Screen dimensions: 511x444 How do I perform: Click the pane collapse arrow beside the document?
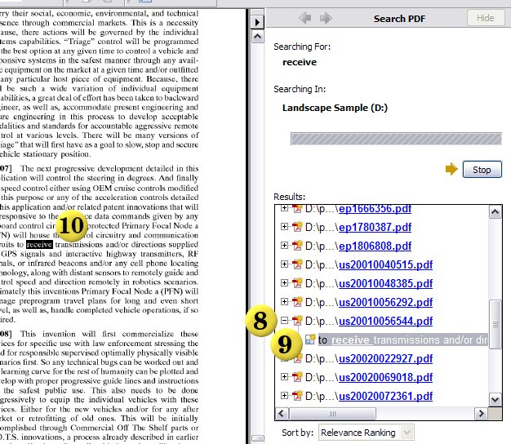[257, 22]
